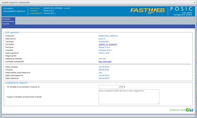This screenshot has width=197, height=118.
Task: Click the header Fornitore 'fSuper S.p.A.' text
Action: 49,11
